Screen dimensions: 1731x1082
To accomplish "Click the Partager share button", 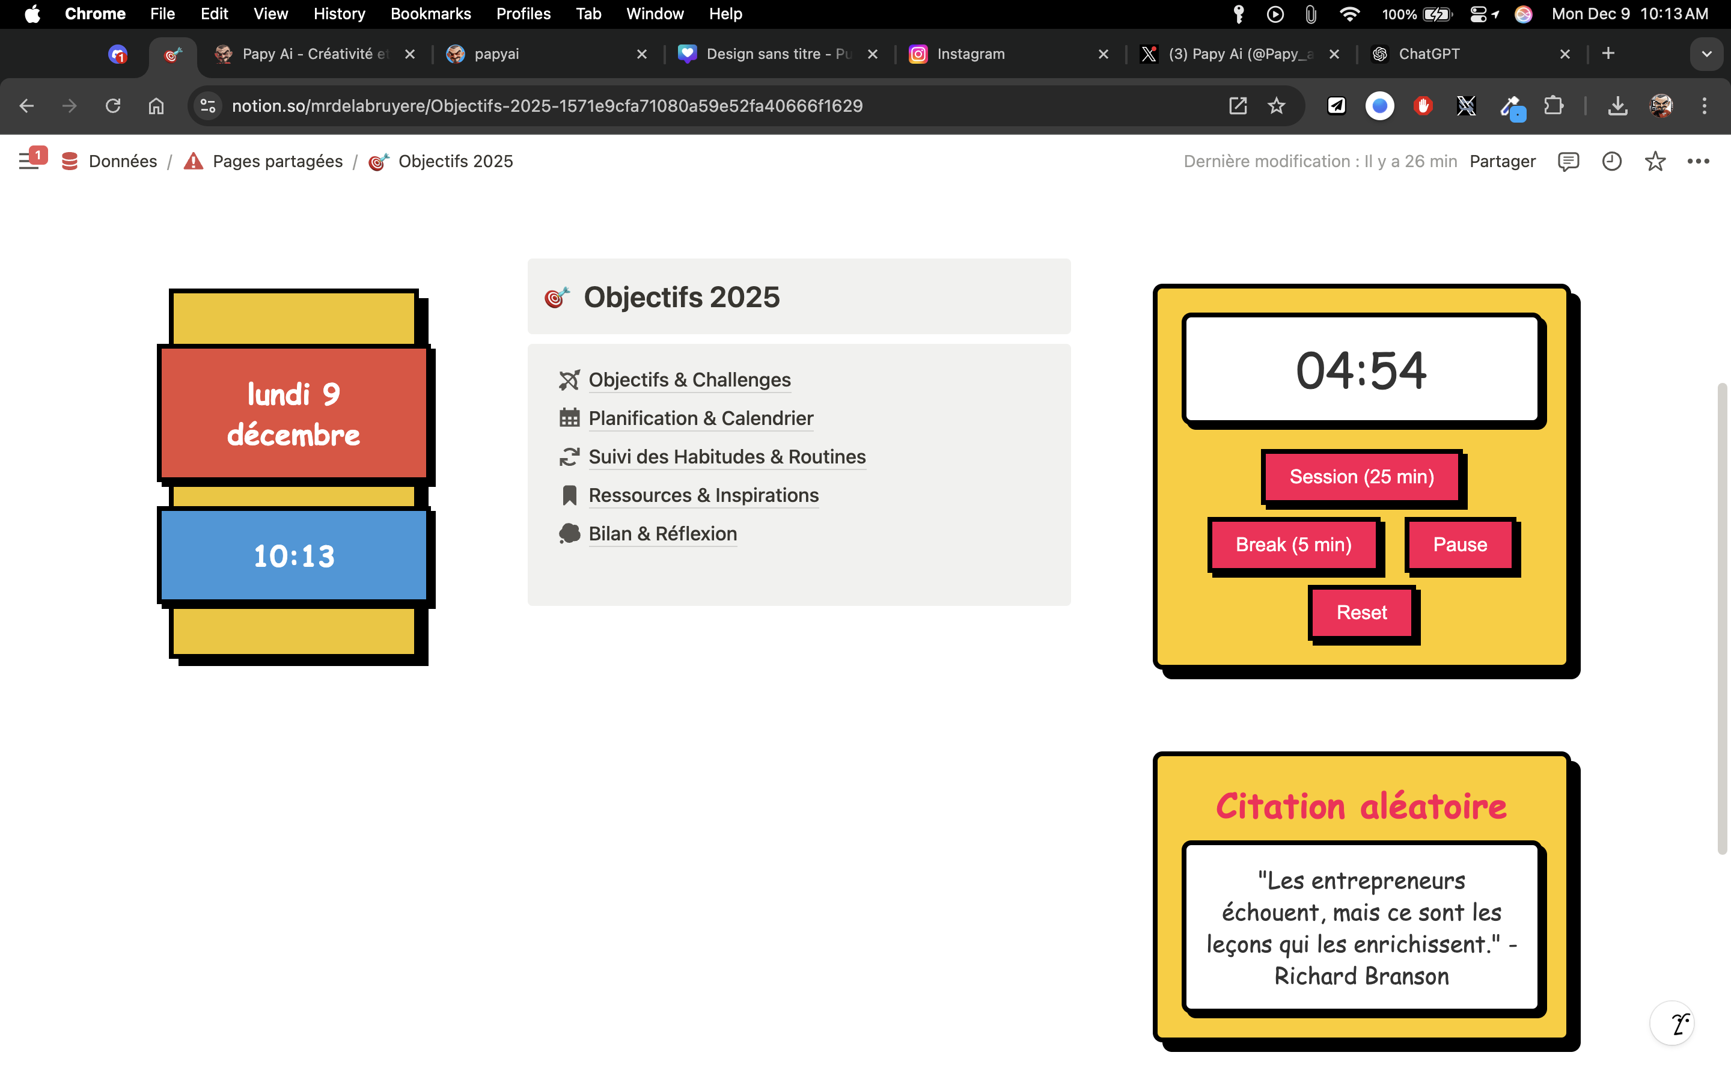I will click(x=1502, y=162).
